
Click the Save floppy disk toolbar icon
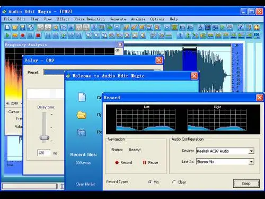pyautogui.click(x=23, y=27)
